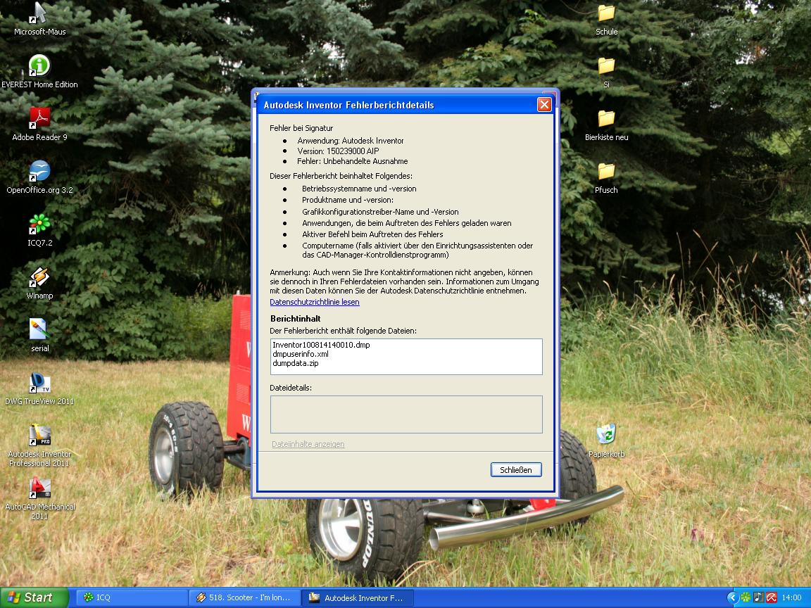Click the 'Anwendung: Autodesk Inventor' line

pyautogui.click(x=351, y=141)
